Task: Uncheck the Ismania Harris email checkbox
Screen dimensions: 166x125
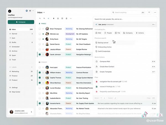Action: (40, 103)
